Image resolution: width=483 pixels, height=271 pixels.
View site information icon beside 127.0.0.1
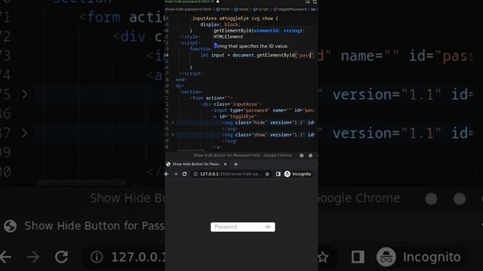point(195,174)
